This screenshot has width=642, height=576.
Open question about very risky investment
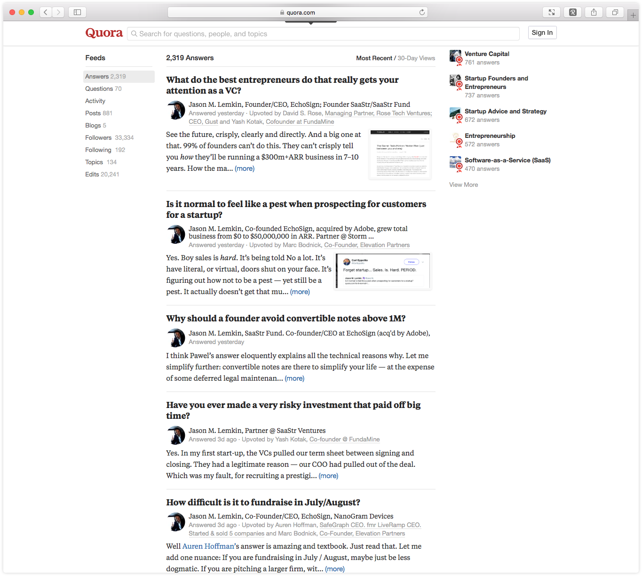293,410
